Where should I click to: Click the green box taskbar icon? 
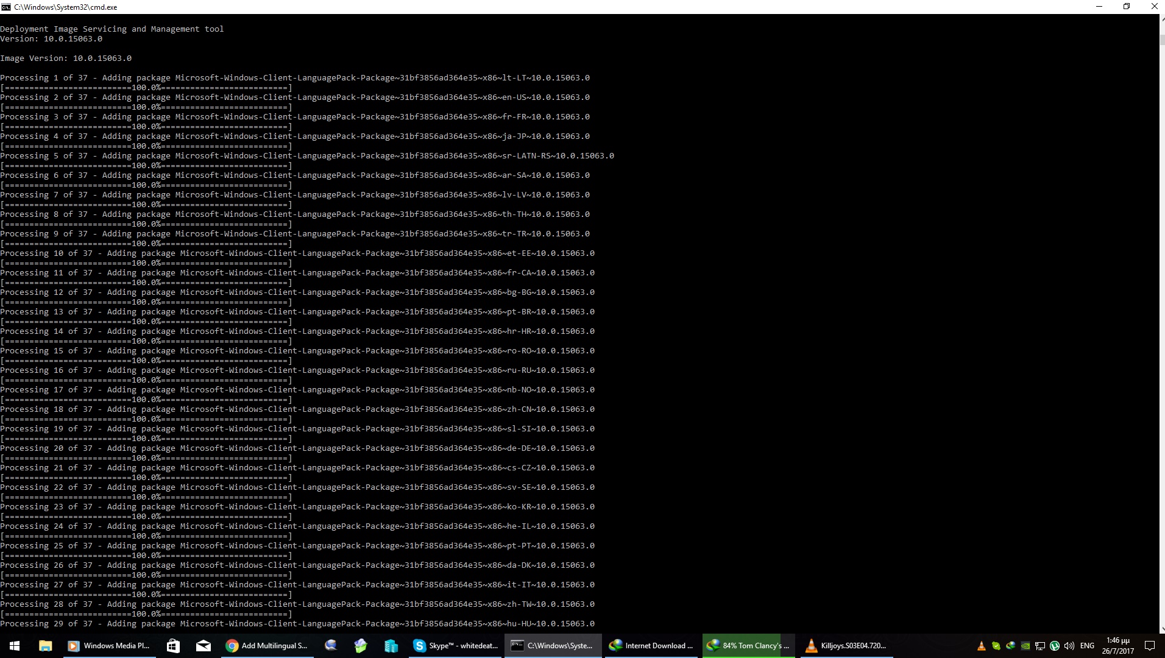(x=361, y=646)
